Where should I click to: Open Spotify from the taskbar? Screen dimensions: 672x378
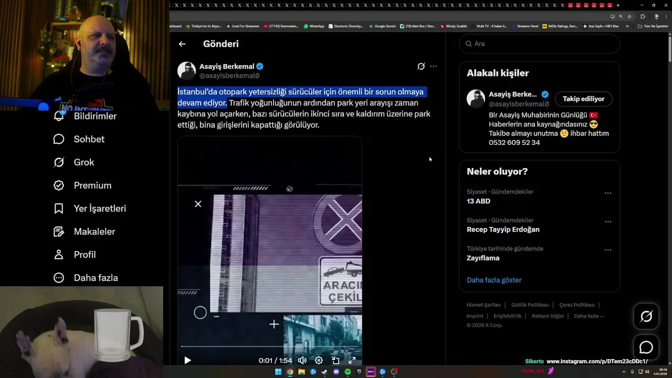click(348, 372)
